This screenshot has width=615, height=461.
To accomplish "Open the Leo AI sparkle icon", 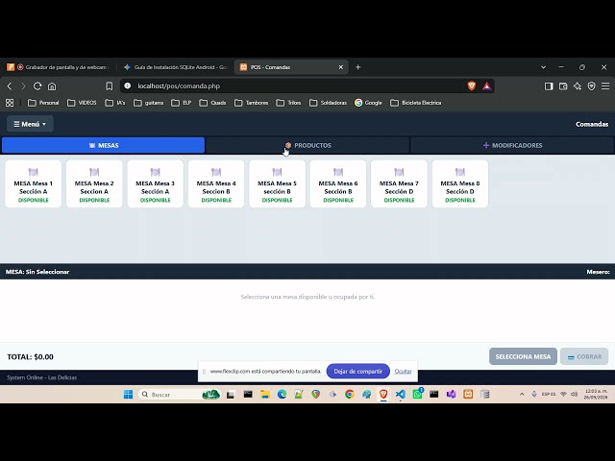I will [x=578, y=86].
